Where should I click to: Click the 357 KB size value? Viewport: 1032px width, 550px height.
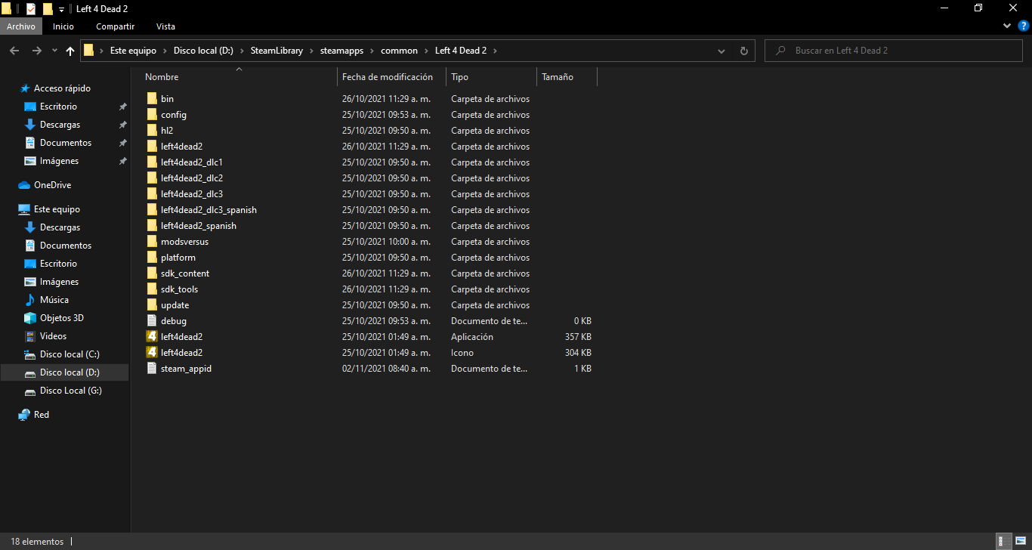(x=578, y=337)
